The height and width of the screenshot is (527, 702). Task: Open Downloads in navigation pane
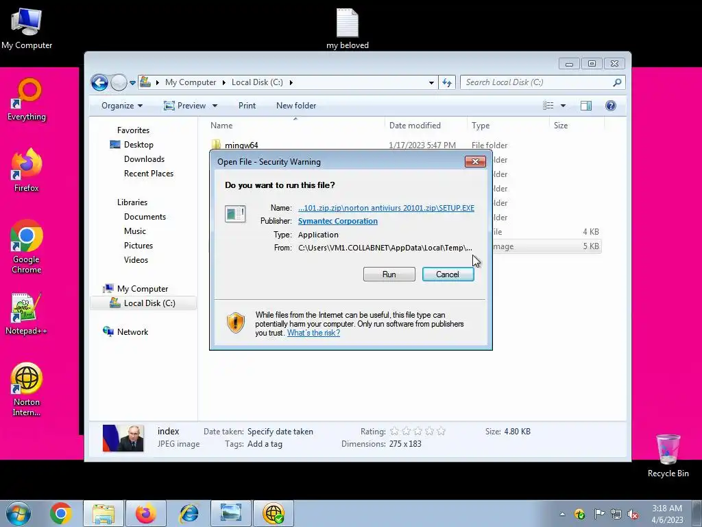(144, 159)
